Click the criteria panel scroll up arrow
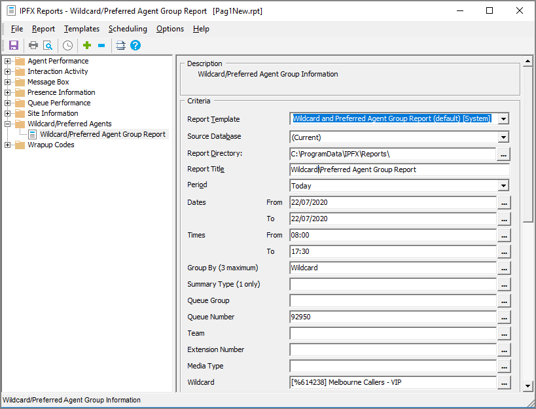Image resolution: width=536 pixels, height=409 pixels. [527, 62]
